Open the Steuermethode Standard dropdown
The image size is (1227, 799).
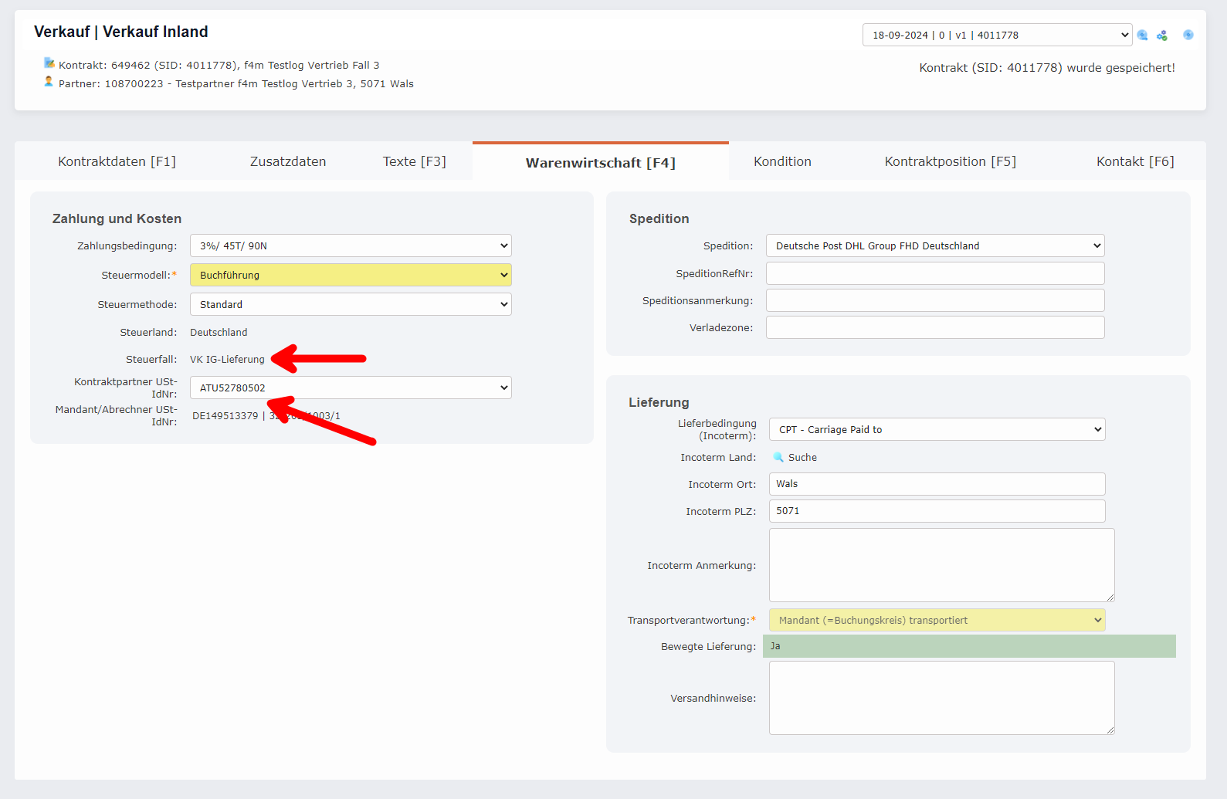[x=351, y=304]
